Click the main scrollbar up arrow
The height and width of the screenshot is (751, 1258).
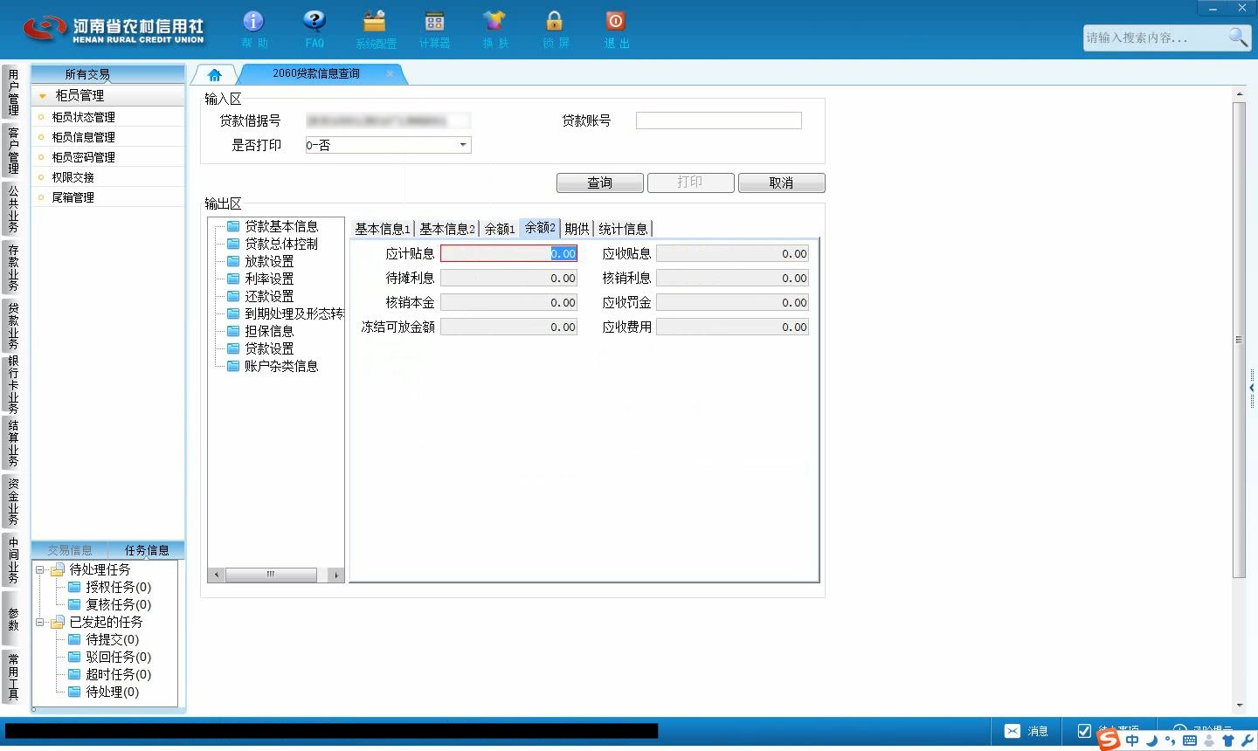click(x=1239, y=93)
